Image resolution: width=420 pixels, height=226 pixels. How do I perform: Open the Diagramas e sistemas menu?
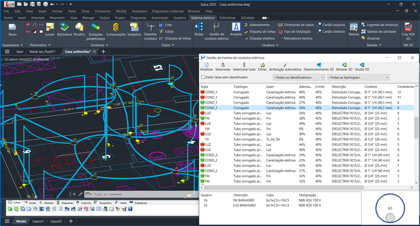pos(167,11)
